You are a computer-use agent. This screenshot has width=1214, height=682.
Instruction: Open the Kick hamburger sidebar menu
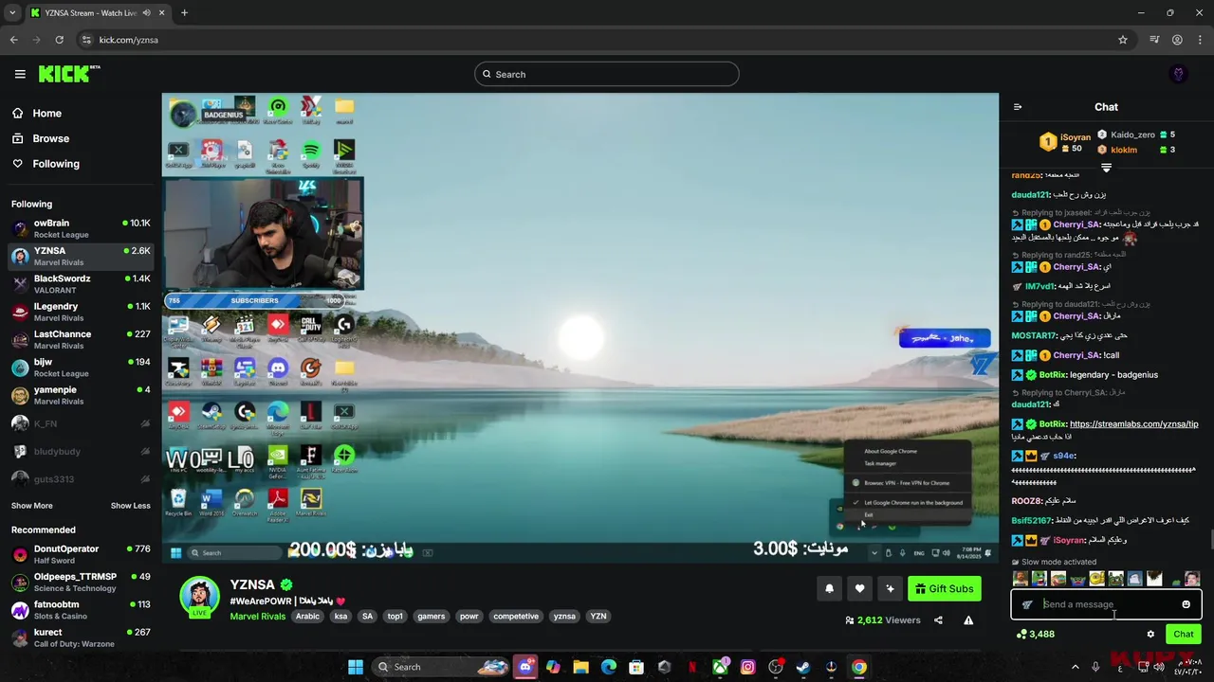click(x=20, y=74)
